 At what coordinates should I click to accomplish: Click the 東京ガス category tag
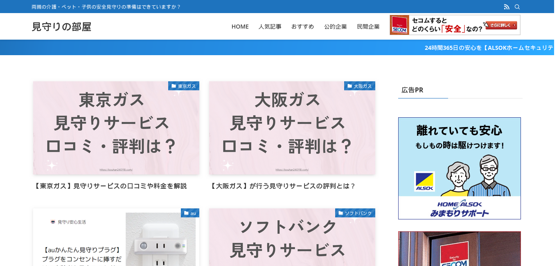[x=184, y=86]
